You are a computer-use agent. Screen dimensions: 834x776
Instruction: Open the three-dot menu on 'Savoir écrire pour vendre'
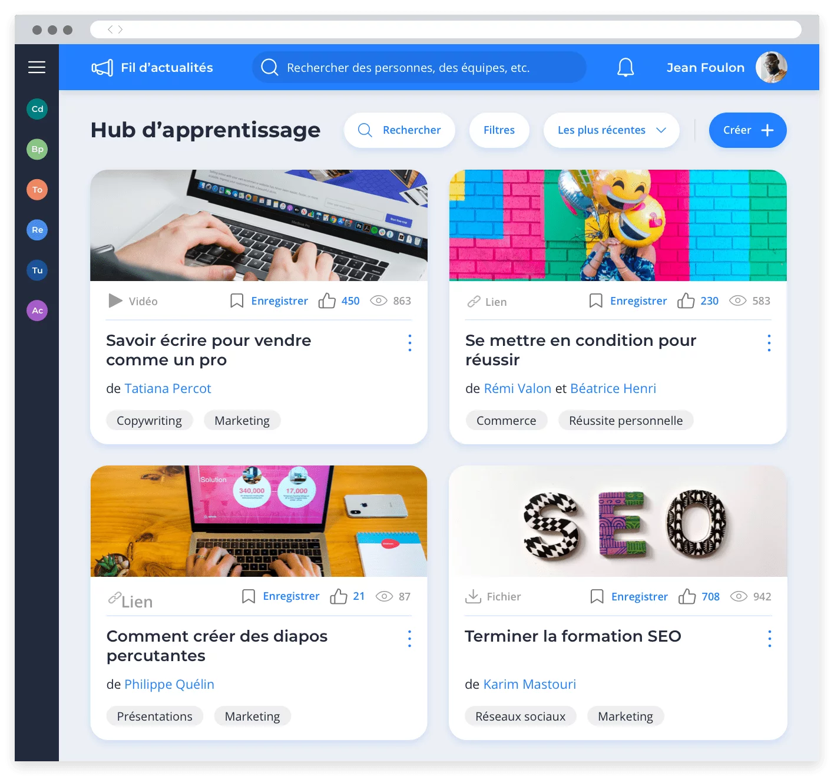pos(409,342)
